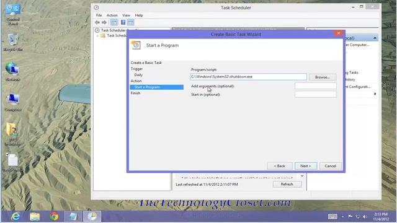397x223 pixels.
Task: Close the Create Basic Task Wizard dialog
Action: click(x=338, y=33)
